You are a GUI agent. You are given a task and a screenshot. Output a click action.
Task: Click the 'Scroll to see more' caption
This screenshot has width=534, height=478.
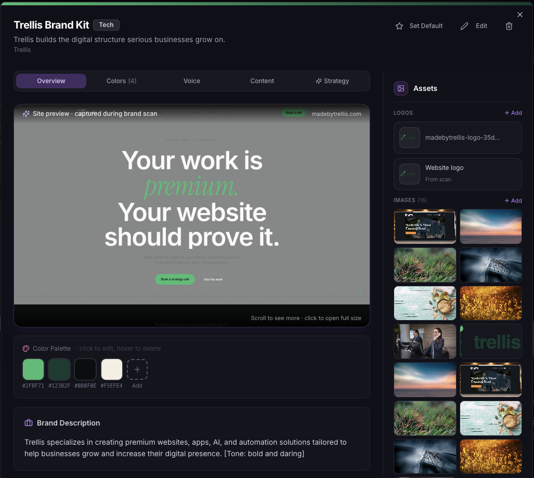(x=306, y=318)
